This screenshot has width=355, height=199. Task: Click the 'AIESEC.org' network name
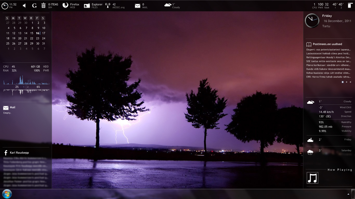[119, 8]
